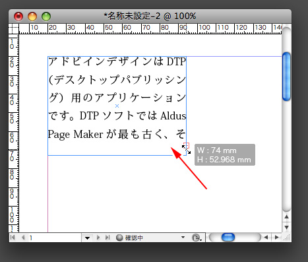Click the red overset text out port
The image size is (308, 262).
click(186, 145)
